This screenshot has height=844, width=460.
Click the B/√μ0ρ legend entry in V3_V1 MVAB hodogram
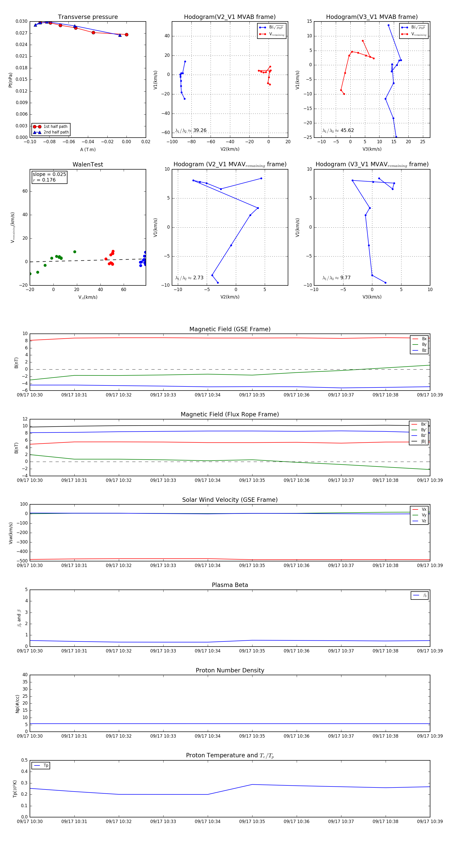pyautogui.click(x=414, y=28)
